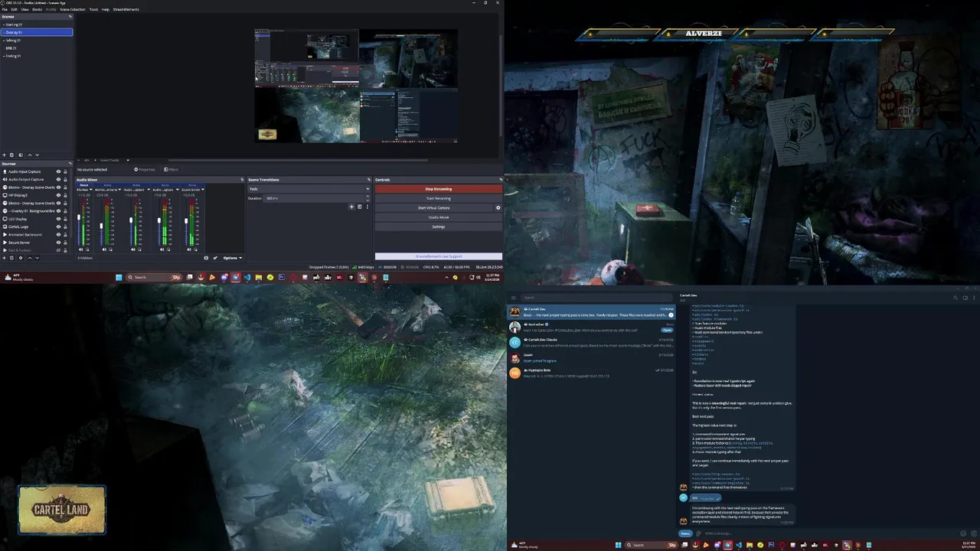This screenshot has height=551, width=980.
Task: Lock the Cartel Logo source
Action: coord(65,227)
